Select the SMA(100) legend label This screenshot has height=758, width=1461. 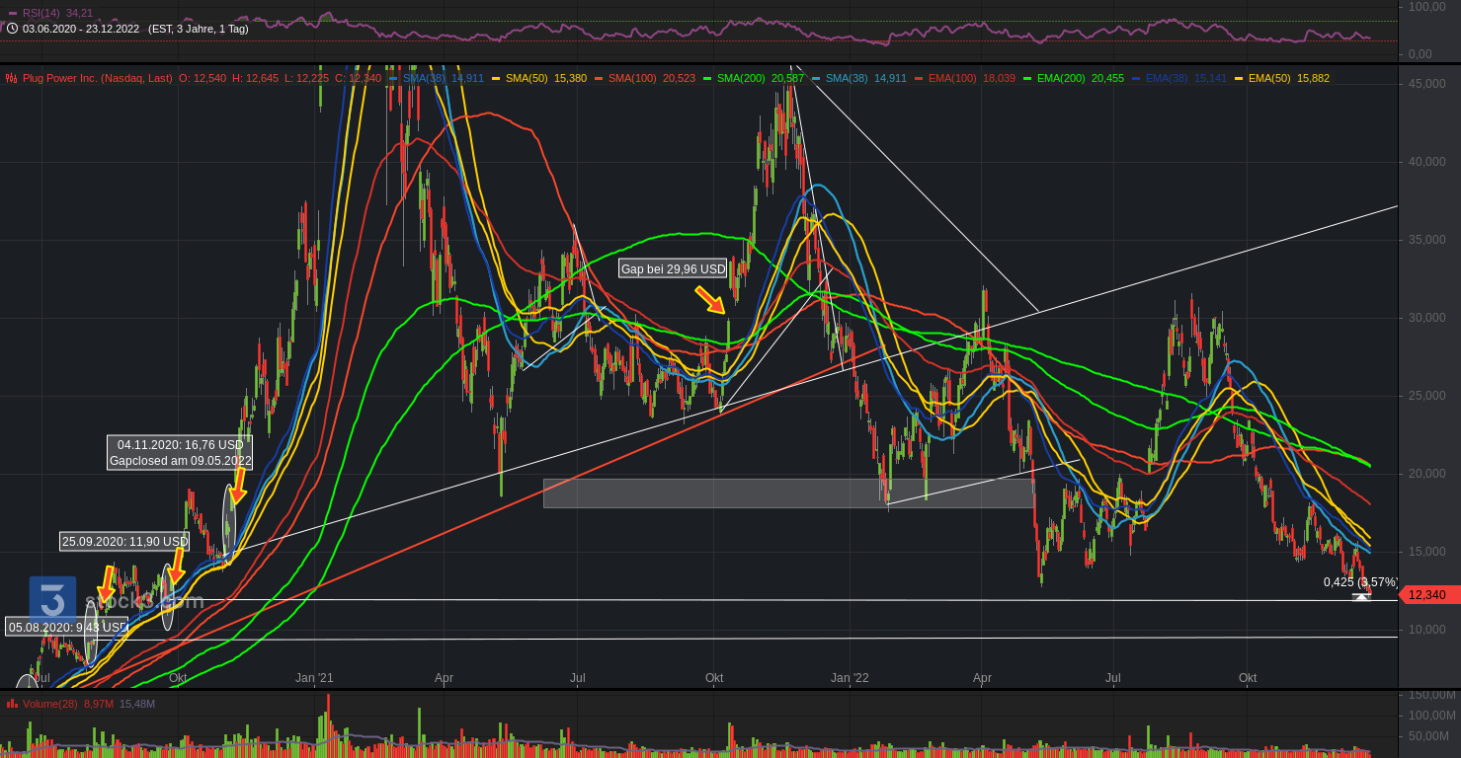(632, 78)
